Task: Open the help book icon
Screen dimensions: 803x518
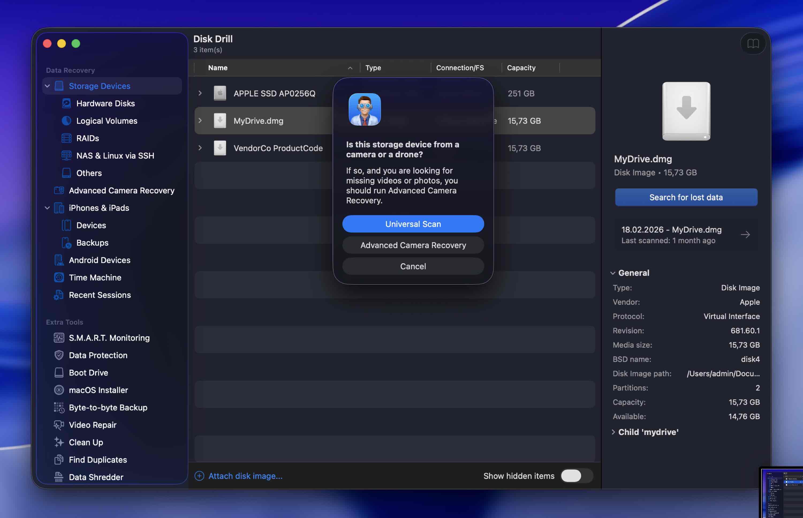Action: click(x=753, y=44)
